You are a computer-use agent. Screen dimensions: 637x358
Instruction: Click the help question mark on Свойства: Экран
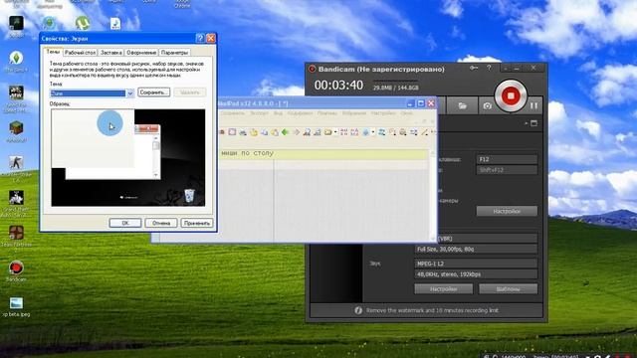click(x=200, y=38)
